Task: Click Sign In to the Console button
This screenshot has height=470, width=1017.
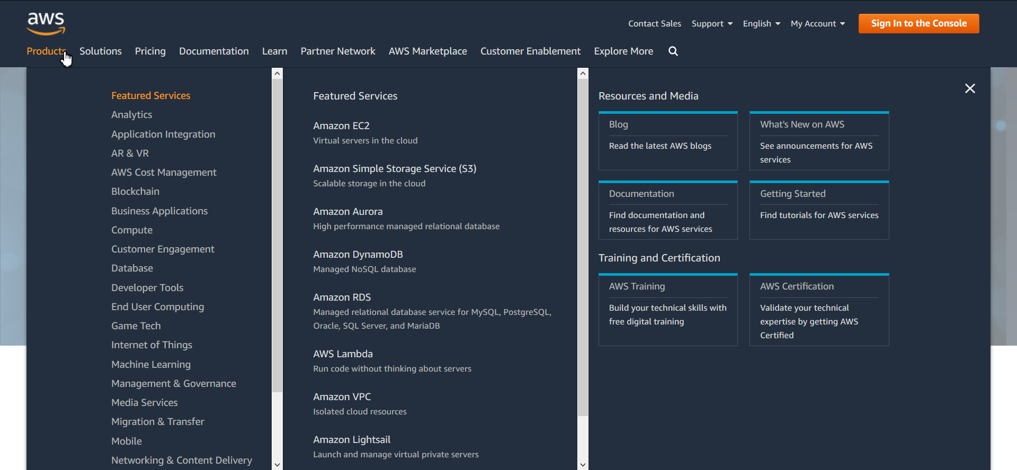Action: (x=919, y=23)
